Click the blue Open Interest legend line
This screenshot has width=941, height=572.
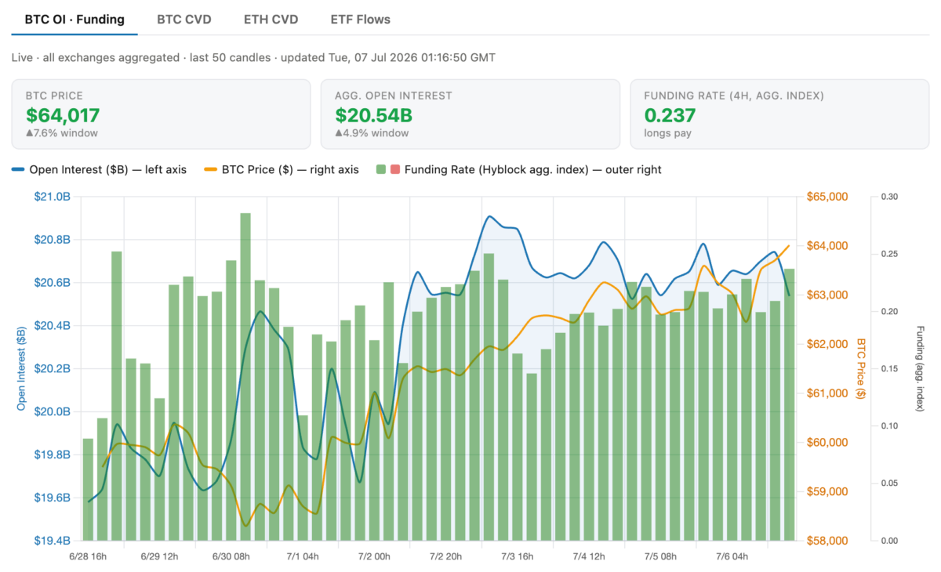tap(18, 169)
